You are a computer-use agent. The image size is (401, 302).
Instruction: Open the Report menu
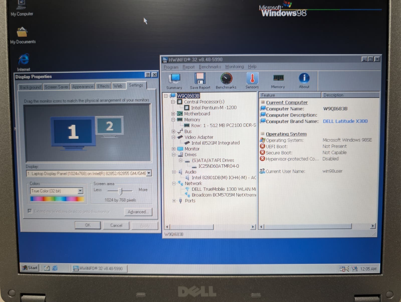tap(188, 67)
